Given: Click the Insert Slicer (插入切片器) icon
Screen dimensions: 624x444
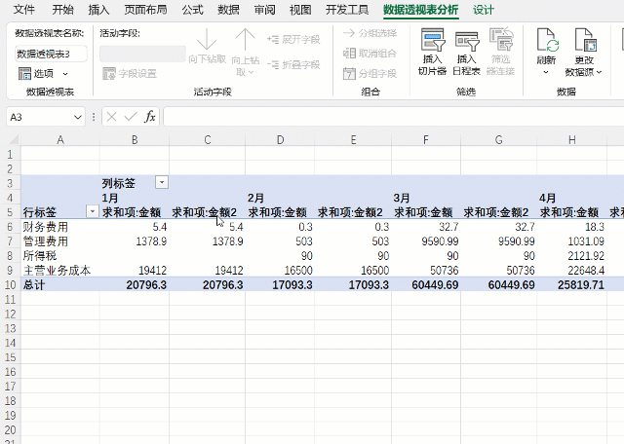Looking at the screenshot, I should click(433, 41).
